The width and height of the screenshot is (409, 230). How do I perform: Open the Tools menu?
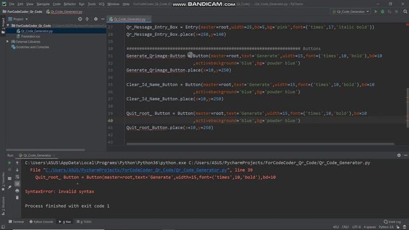coord(91,4)
